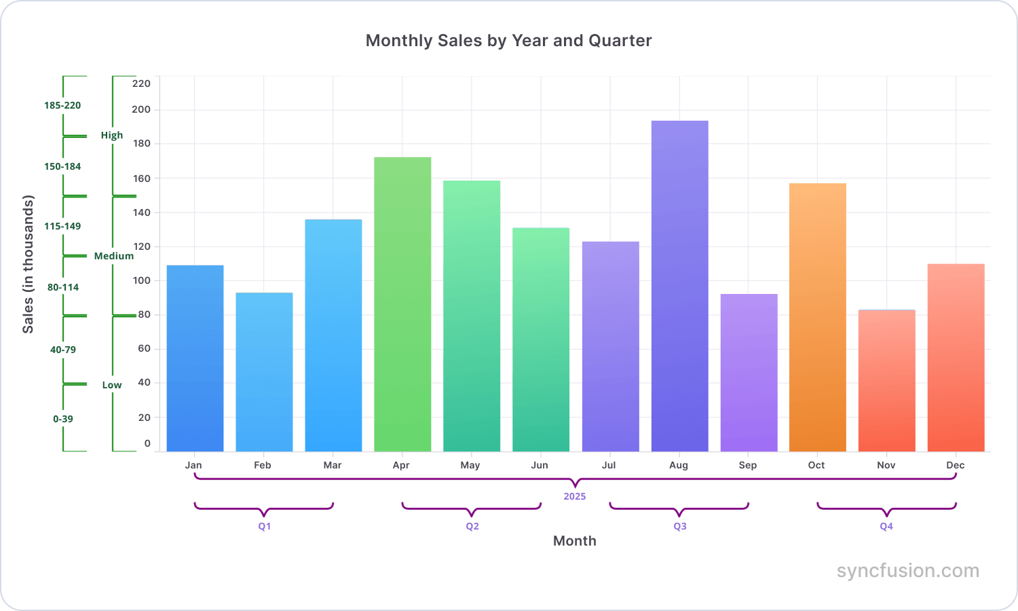Viewport: 1018px width, 611px height.
Task: Click the Low category label
Action: [x=112, y=385]
